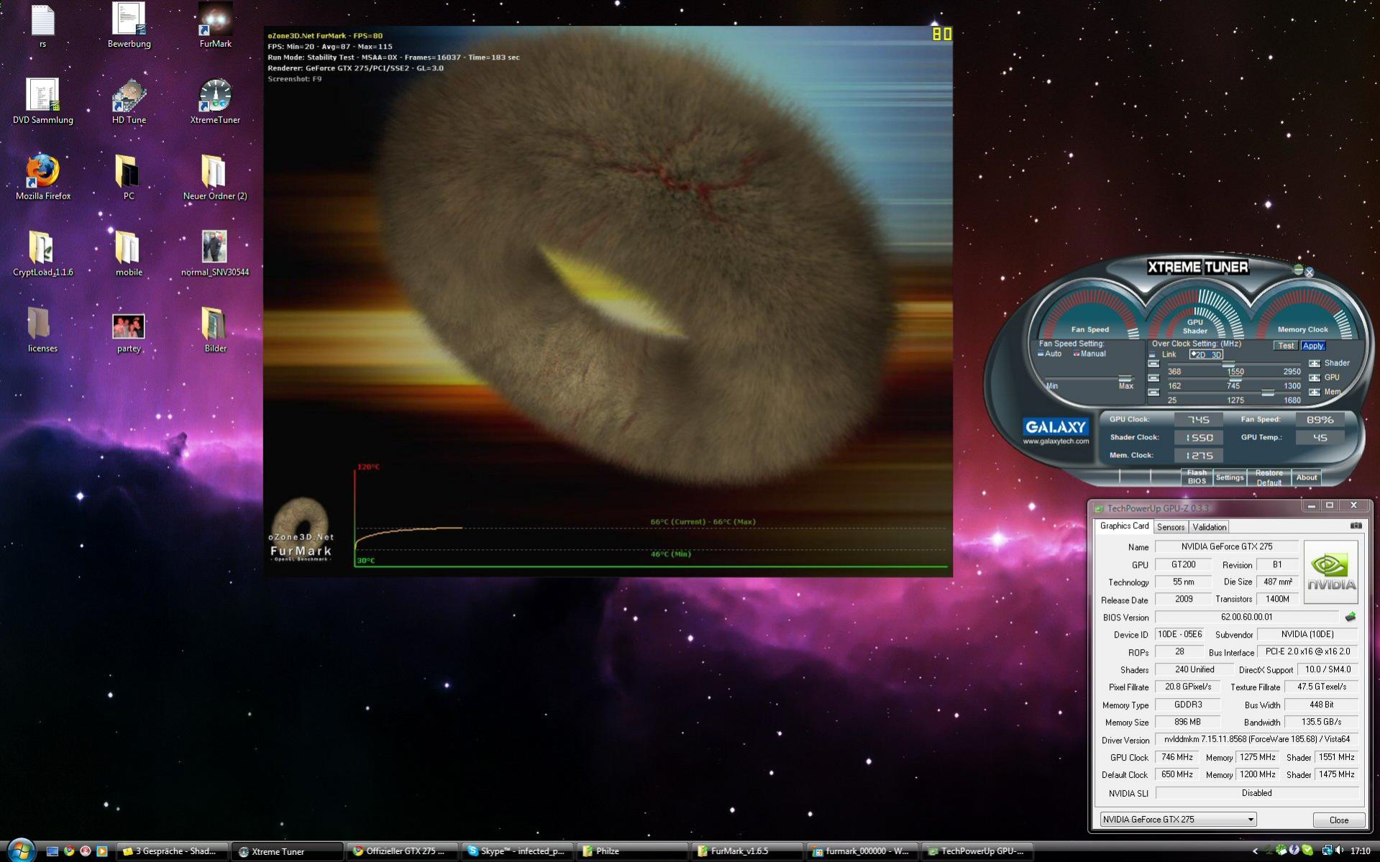Open the XtremeTuner desktop shortcut
The image size is (1380, 862).
215,101
